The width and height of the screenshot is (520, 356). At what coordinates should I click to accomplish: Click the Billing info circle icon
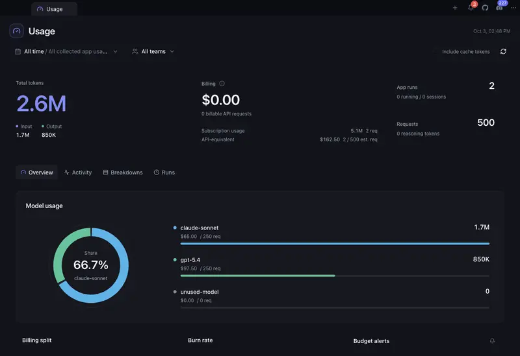click(222, 84)
